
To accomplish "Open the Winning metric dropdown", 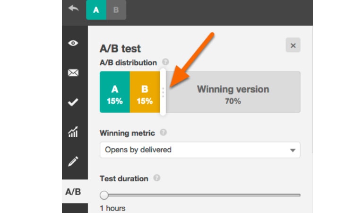I will coord(200,150).
